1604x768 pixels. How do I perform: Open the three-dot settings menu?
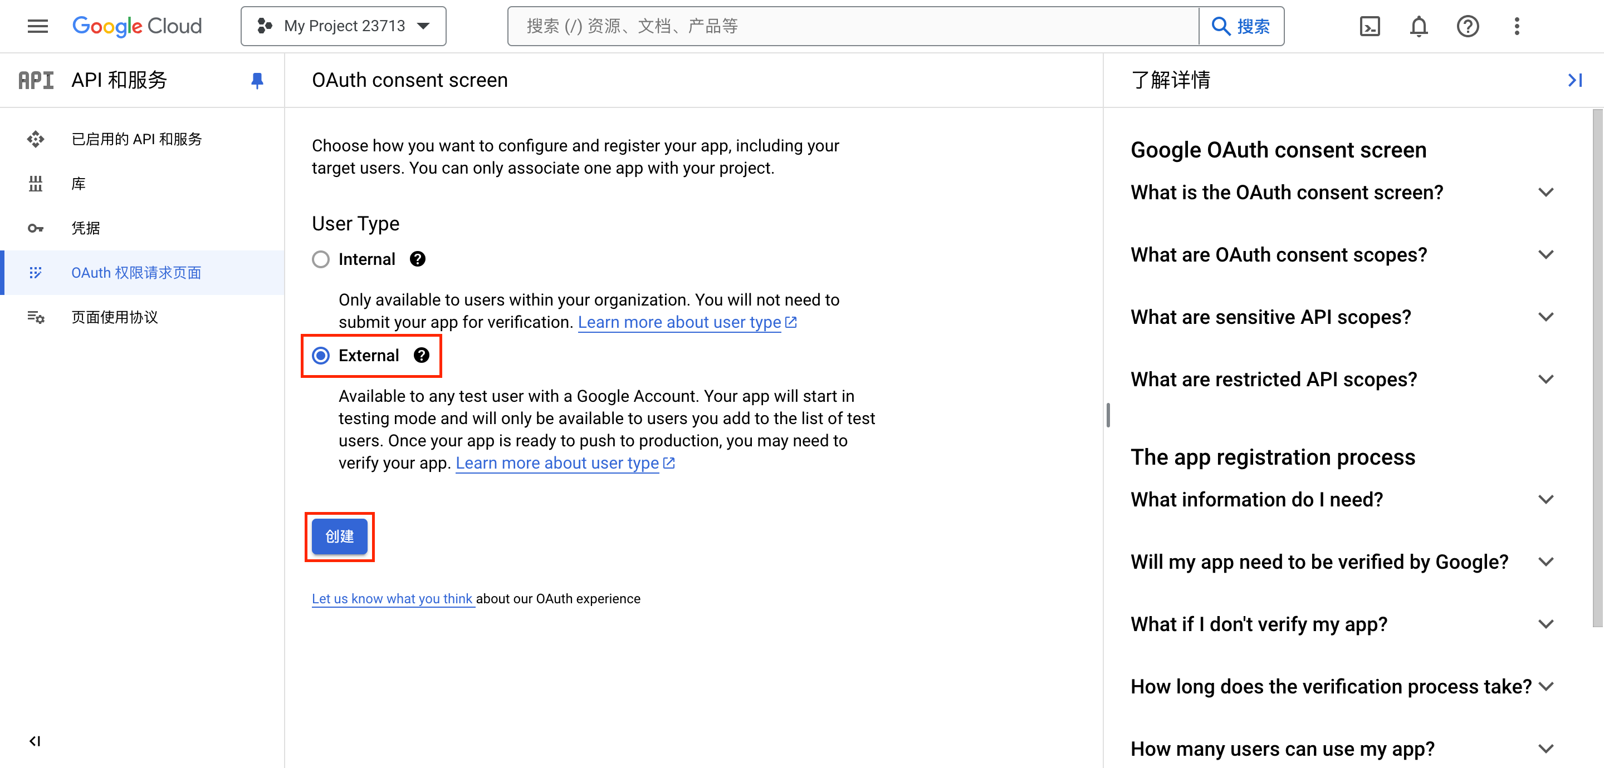1517,26
